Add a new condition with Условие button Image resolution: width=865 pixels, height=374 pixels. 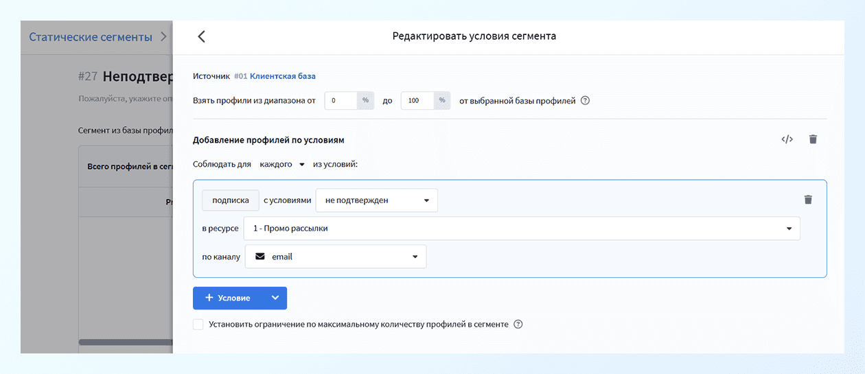(x=229, y=298)
